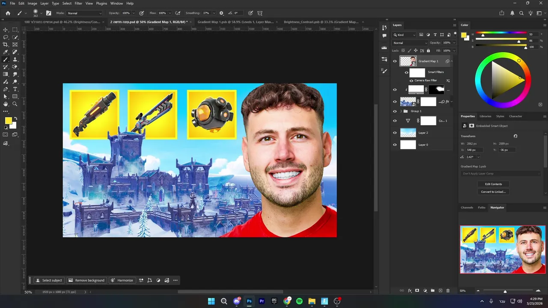
Task: Click the foreground yellow color swatch in toolbar
Action: 9,121
